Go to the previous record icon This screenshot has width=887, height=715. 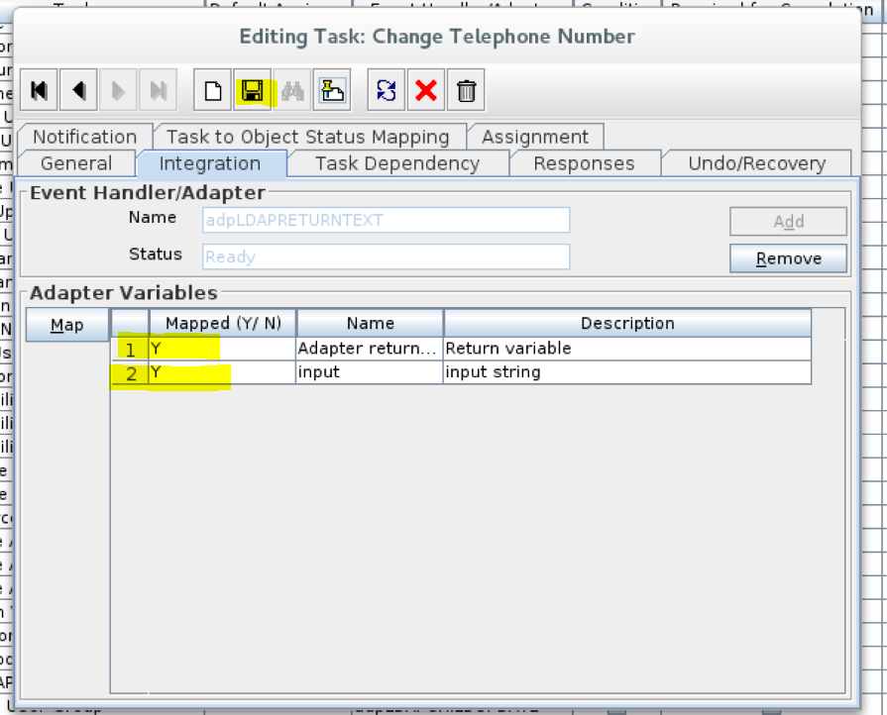tap(78, 89)
